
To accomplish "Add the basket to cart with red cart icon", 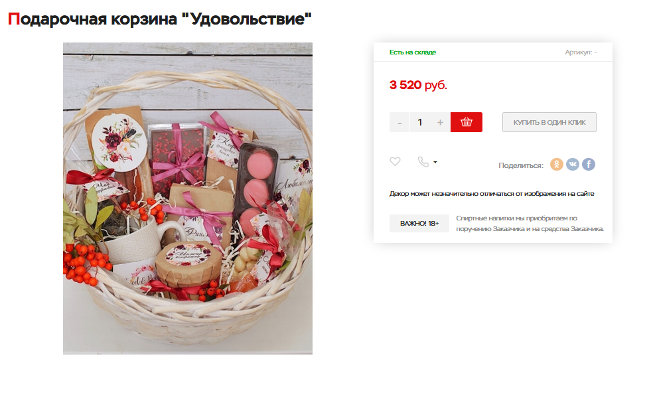I will pyautogui.click(x=466, y=122).
